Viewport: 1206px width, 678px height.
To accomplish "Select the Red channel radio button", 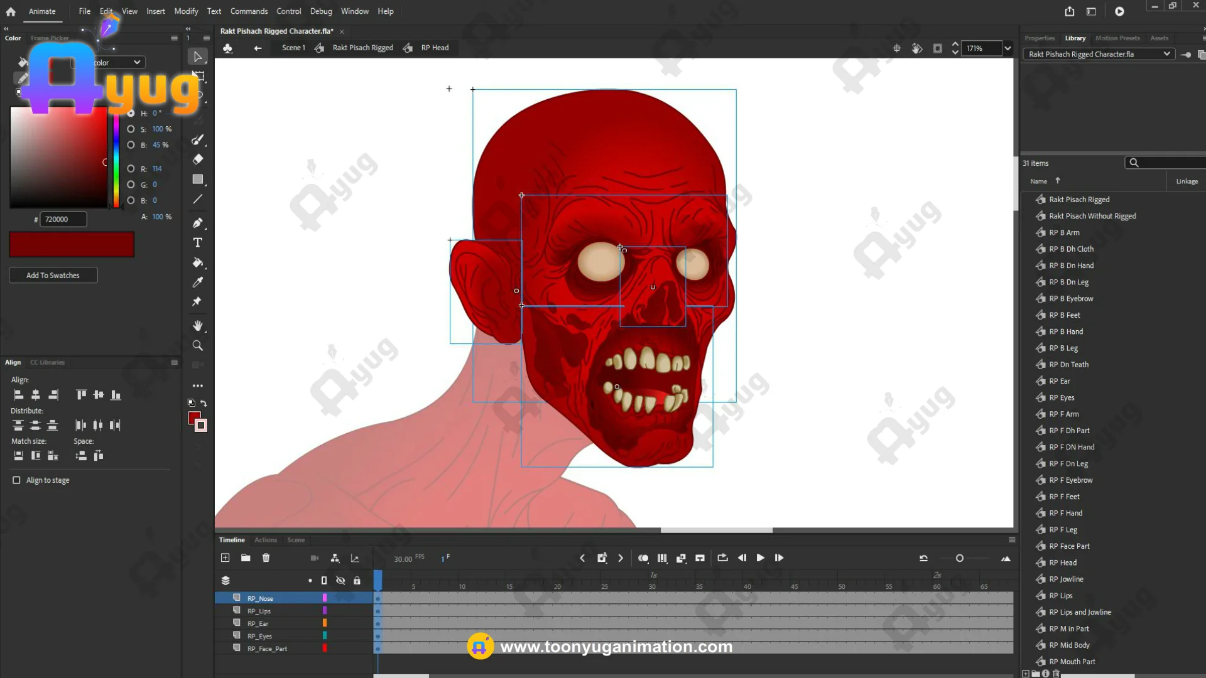I will tap(131, 169).
